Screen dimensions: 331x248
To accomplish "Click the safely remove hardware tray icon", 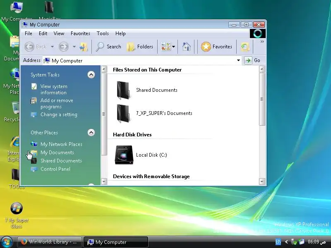I will [294, 242].
